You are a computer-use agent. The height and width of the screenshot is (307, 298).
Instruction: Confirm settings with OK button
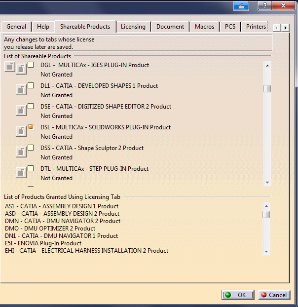click(x=238, y=295)
